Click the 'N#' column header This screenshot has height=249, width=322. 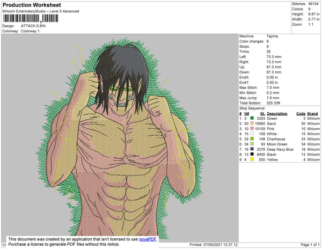point(246,114)
